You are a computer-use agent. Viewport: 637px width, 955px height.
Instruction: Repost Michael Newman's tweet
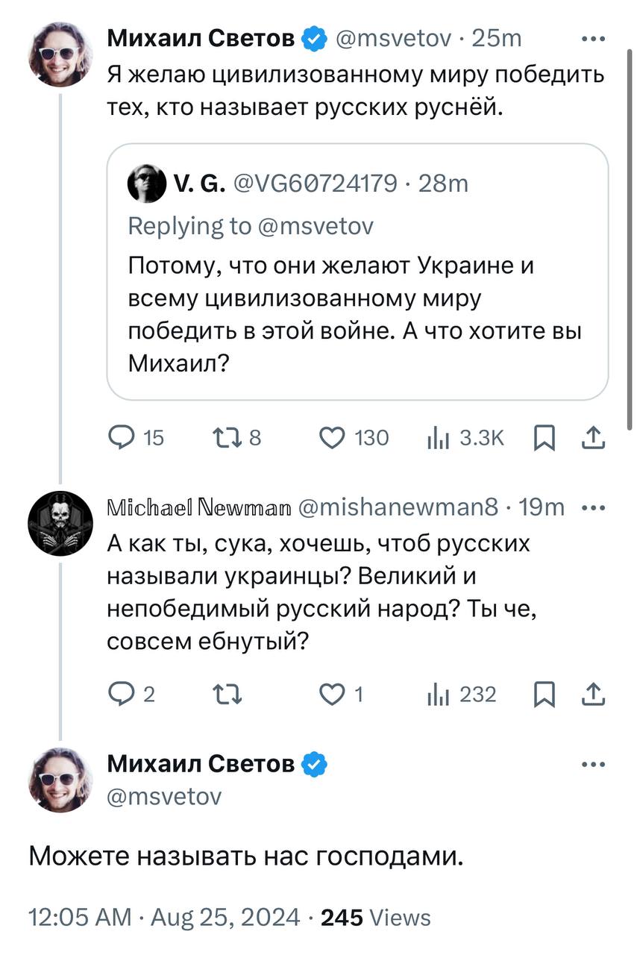coord(225,695)
